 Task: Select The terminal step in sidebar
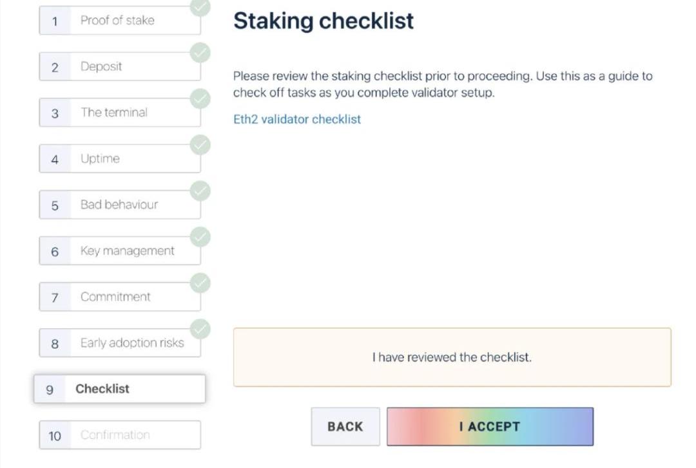119,113
